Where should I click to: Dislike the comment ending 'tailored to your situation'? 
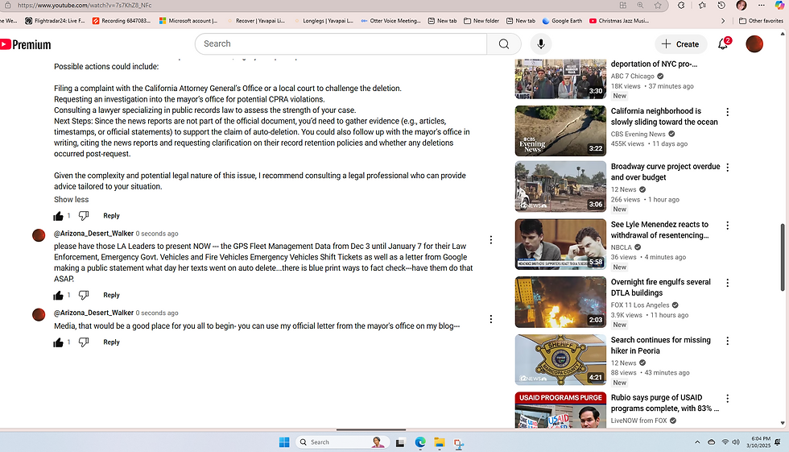[x=84, y=216]
